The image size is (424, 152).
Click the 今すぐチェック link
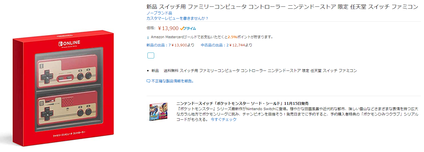coord(224,119)
